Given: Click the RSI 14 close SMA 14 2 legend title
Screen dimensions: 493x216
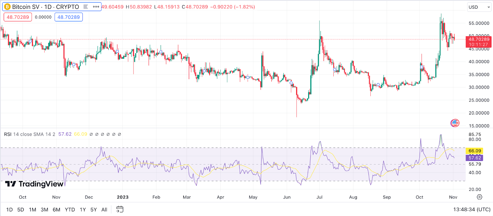Looking at the screenshot, I should (x=30, y=134).
